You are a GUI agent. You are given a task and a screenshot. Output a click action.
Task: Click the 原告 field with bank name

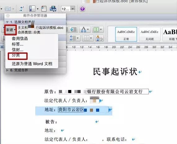point(104,92)
